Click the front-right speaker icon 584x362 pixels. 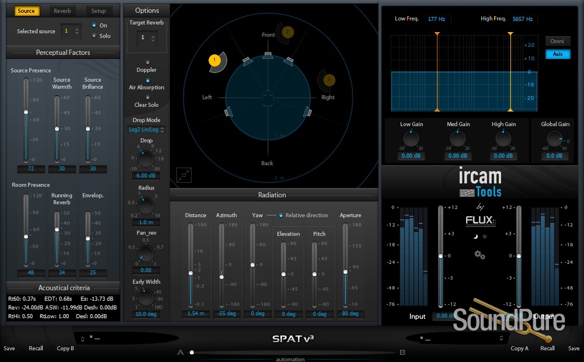(288, 61)
